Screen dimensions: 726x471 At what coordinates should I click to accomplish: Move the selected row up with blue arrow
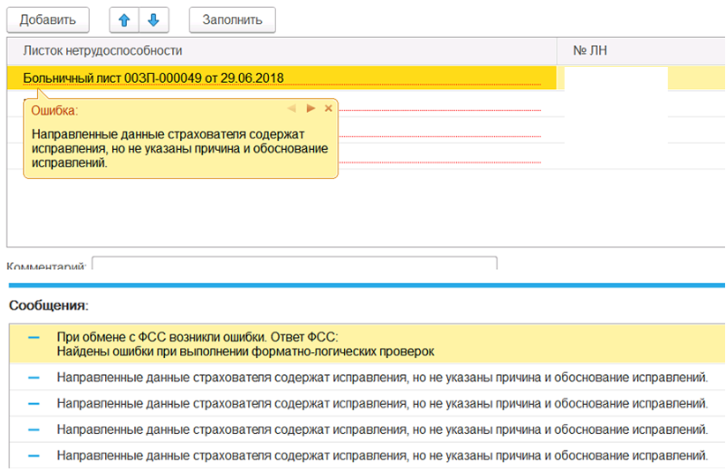[124, 19]
